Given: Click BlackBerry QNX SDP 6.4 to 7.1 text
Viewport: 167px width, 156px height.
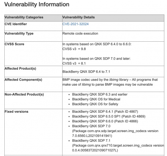Looking at the screenshot, I should click(86, 72).
